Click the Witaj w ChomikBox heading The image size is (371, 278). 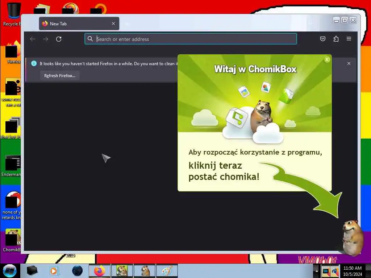pos(255,69)
